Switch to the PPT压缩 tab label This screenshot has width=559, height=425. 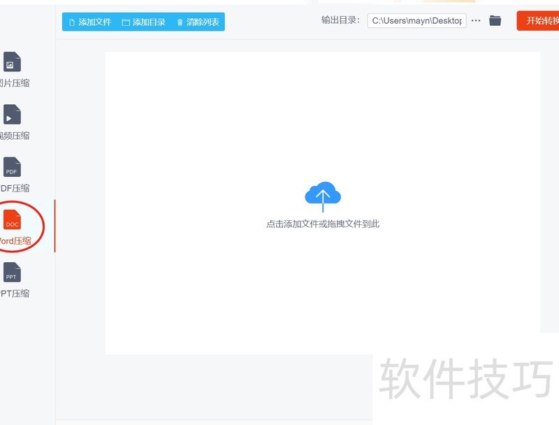15,294
